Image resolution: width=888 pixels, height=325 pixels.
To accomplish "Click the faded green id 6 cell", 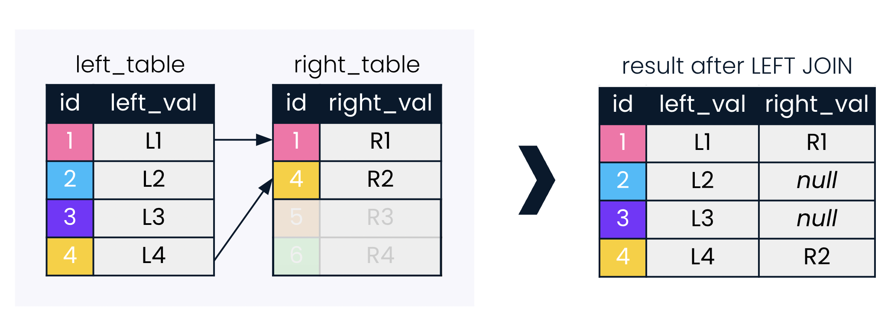I will pos(296,256).
